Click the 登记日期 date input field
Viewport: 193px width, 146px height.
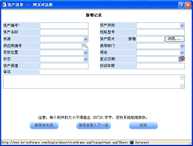tap(157, 59)
